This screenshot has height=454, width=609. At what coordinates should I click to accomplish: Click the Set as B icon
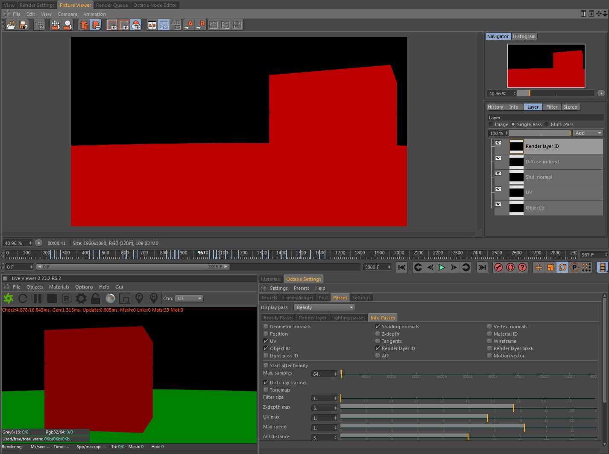point(200,25)
